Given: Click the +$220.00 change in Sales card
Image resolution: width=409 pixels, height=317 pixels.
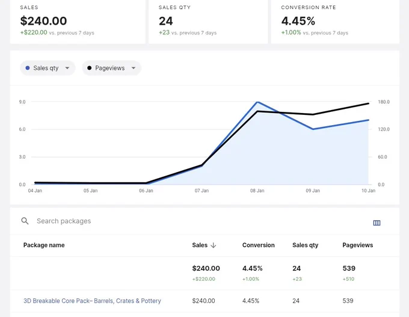Looking at the screenshot, I should (x=34, y=32).
